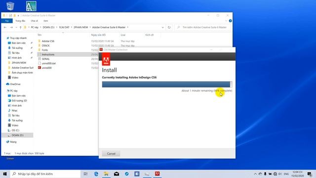Switch to Adobe installer taskbar icon
The width and height of the screenshot is (316, 178).
[157, 174]
